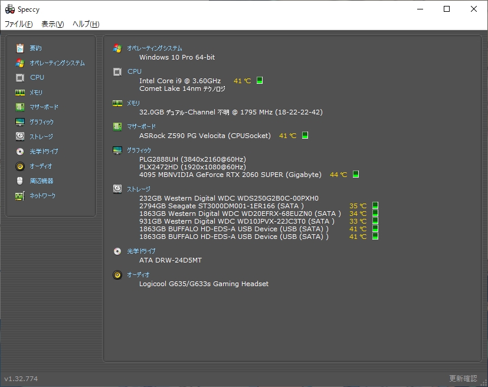Open the 光学ドライブ disc icon in sidebar
The width and height of the screenshot is (488, 387).
[20, 151]
